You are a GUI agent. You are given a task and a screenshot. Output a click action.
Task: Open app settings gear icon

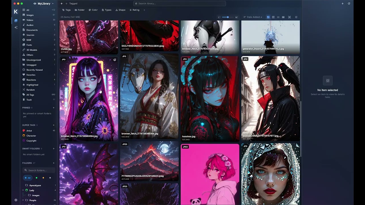[x=16, y=200]
